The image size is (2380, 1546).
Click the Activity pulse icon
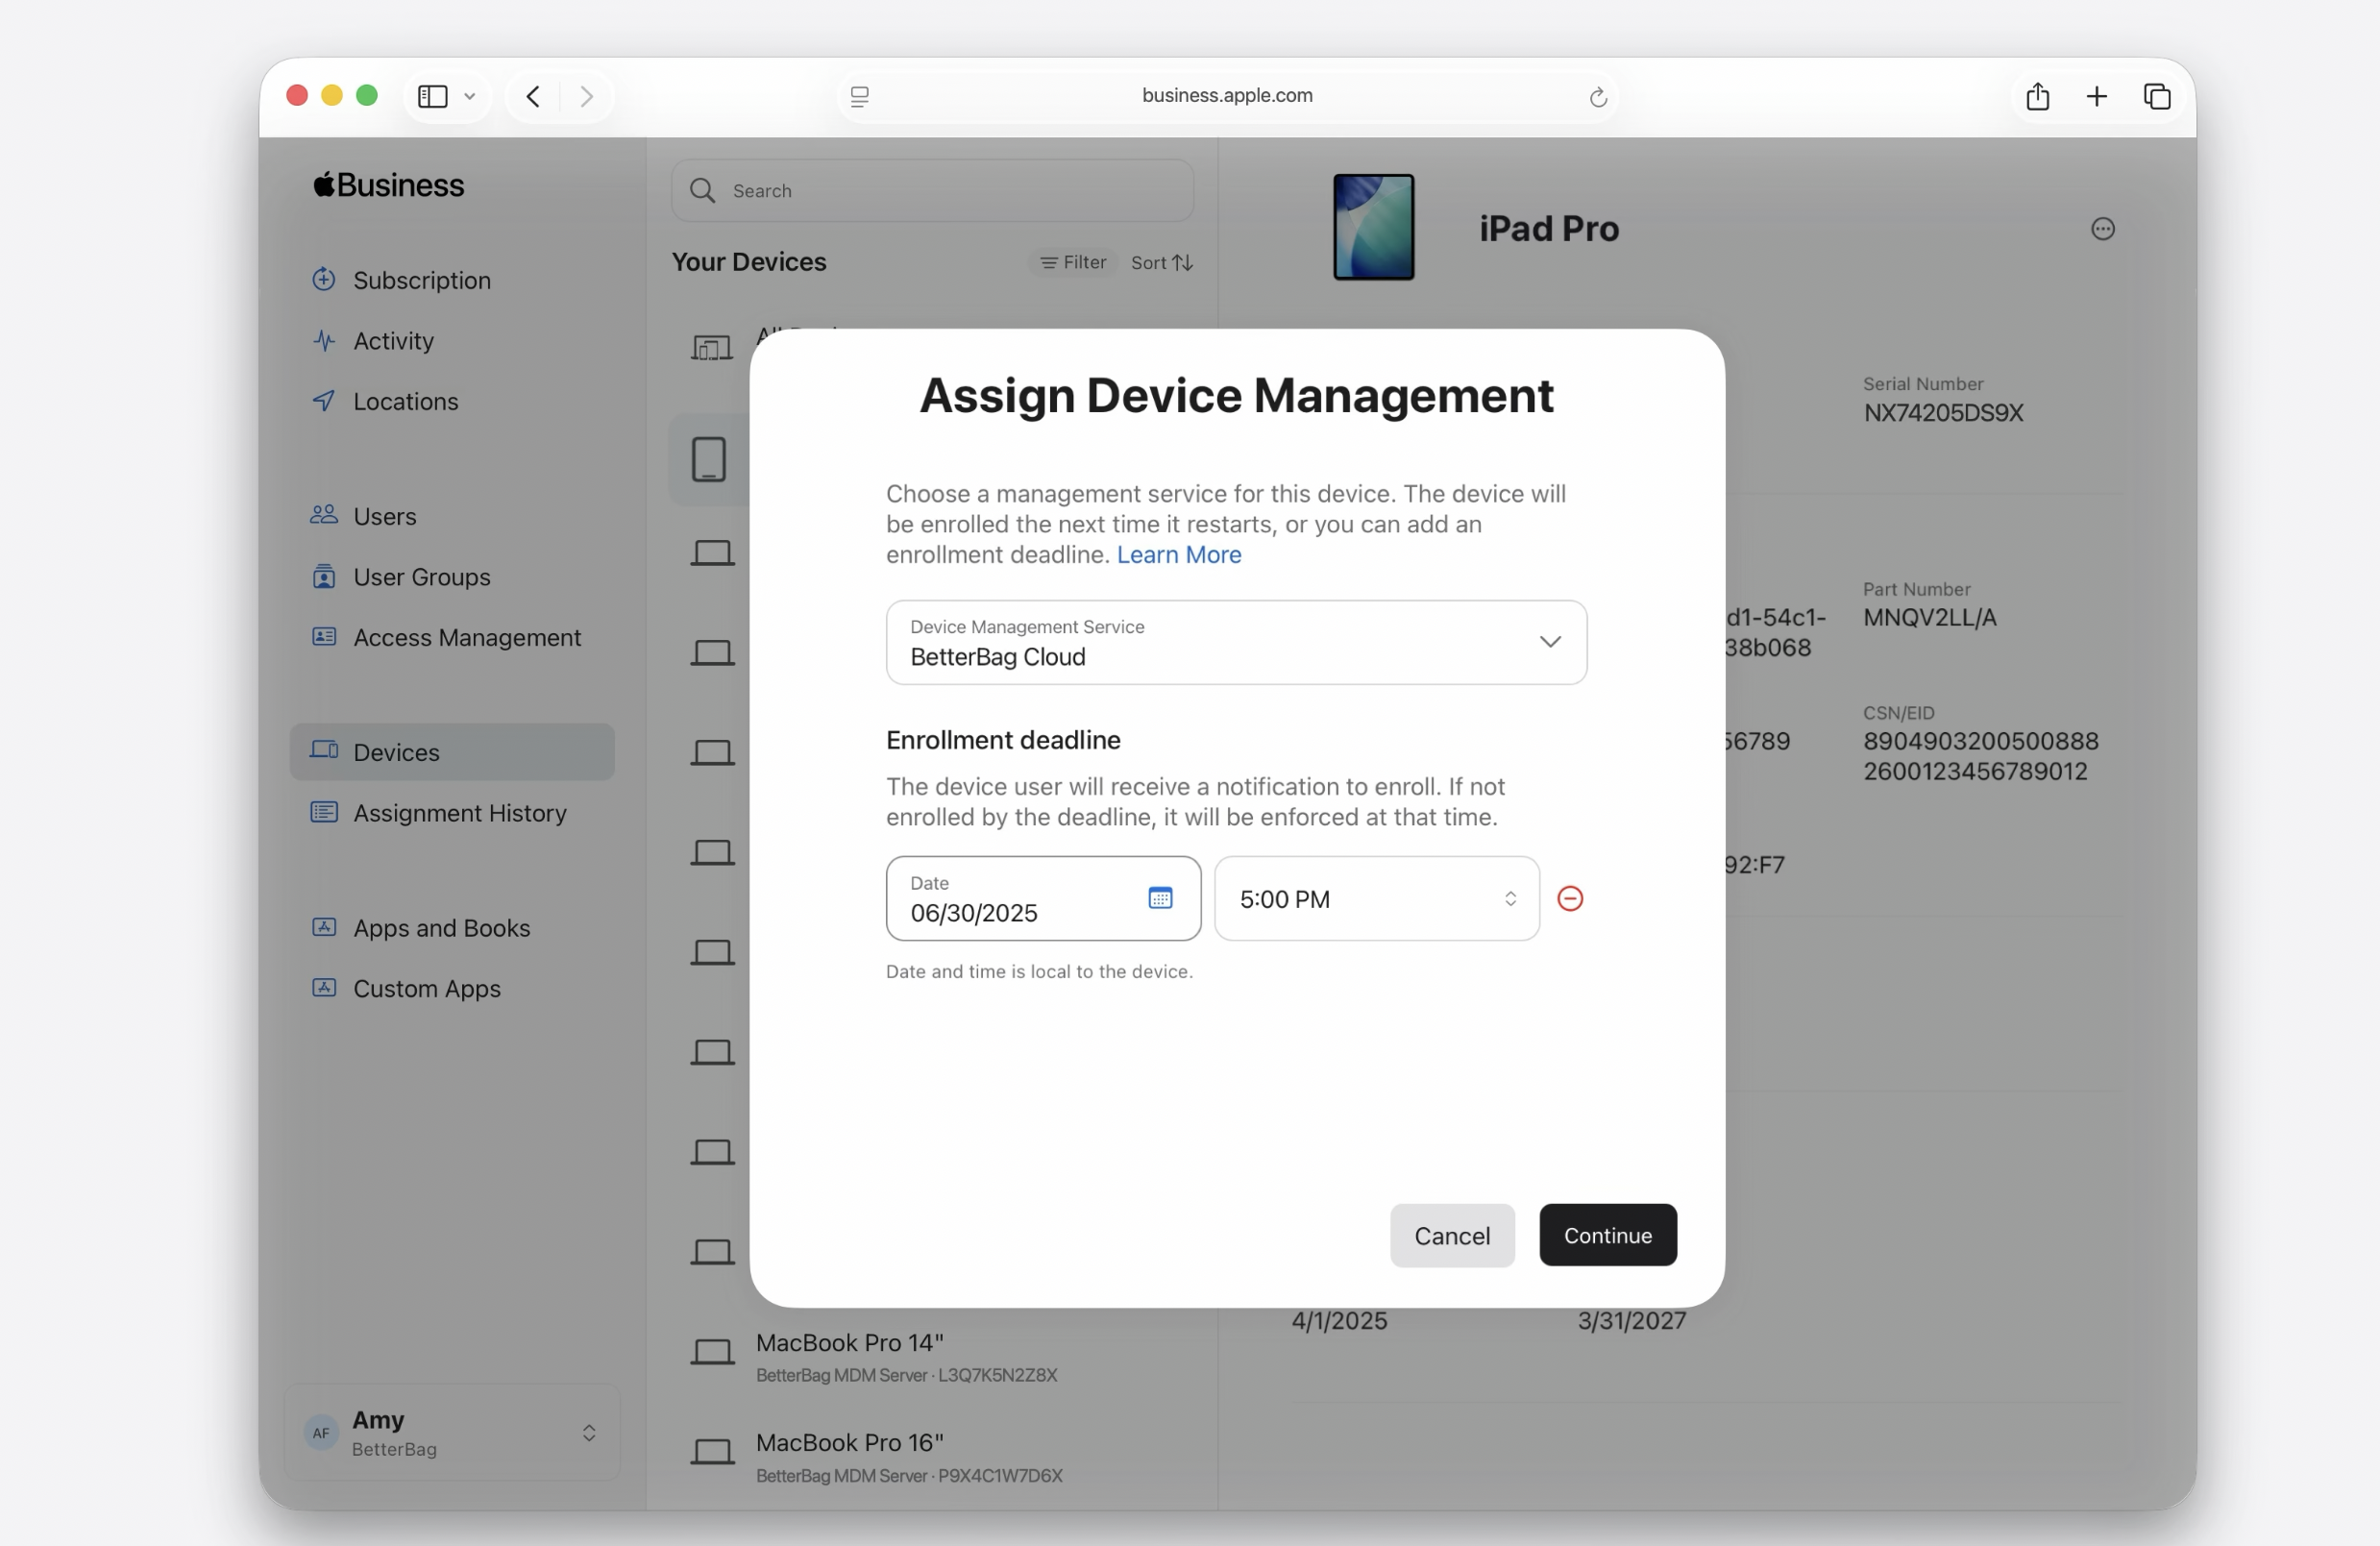point(323,340)
